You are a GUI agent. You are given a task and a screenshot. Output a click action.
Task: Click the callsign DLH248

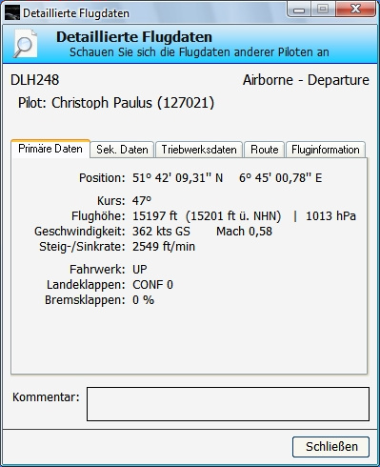pos(35,80)
